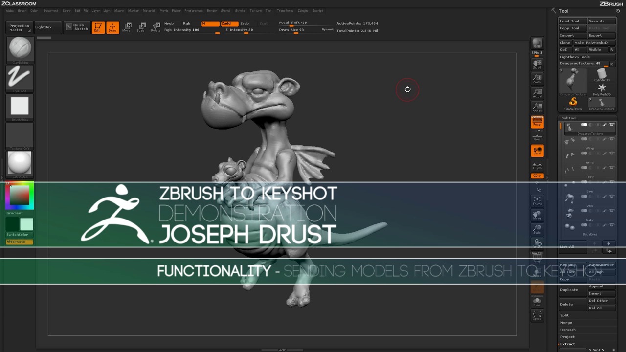Image resolution: width=626 pixels, height=352 pixels.
Task: Select the Move transform icon in top shelf
Action: (x=127, y=27)
